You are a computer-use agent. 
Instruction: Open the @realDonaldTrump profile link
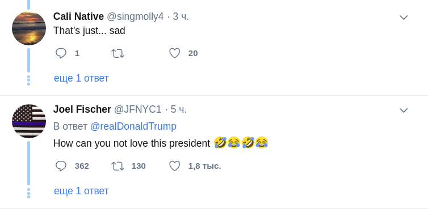133,126
